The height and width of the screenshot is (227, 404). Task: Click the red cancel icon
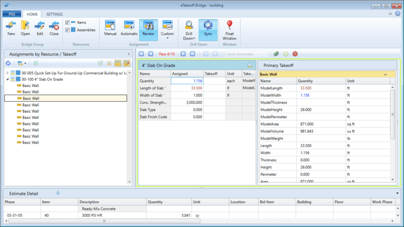pos(295,54)
